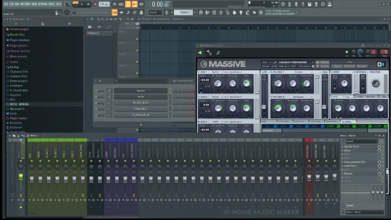Viewport: 391px width, 220px height.
Task: Toggle OSC1 on/off switch in Massive
Action: [199, 72]
